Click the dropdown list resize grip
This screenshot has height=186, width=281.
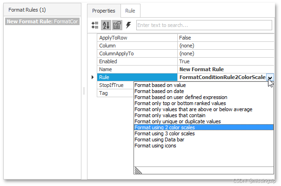tap(138, 170)
